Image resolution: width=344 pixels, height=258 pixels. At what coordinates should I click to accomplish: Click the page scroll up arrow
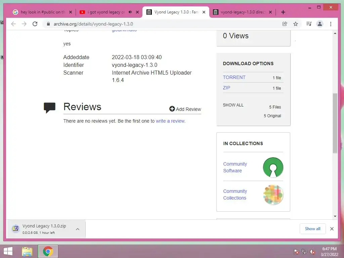click(335, 33)
